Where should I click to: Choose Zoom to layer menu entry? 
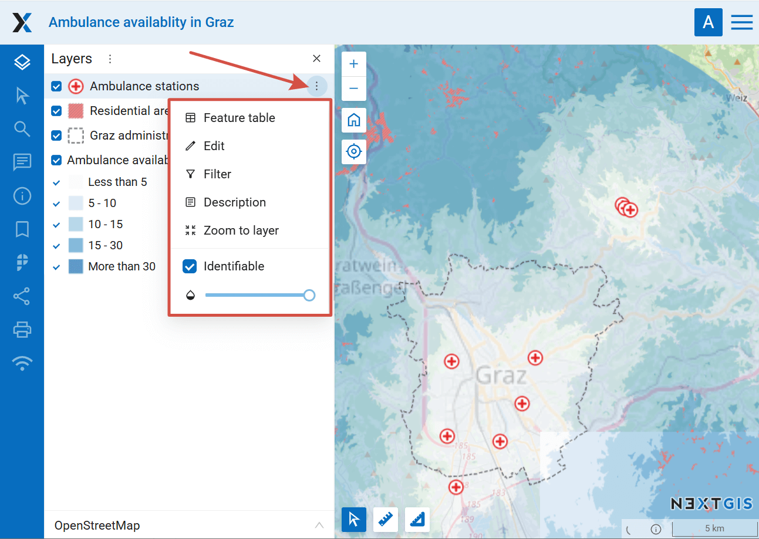[241, 230]
